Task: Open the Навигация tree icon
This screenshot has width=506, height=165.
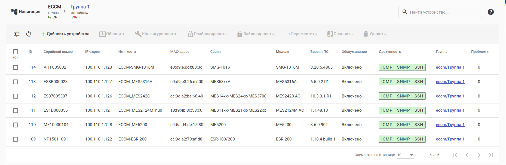Action: tap(14, 12)
